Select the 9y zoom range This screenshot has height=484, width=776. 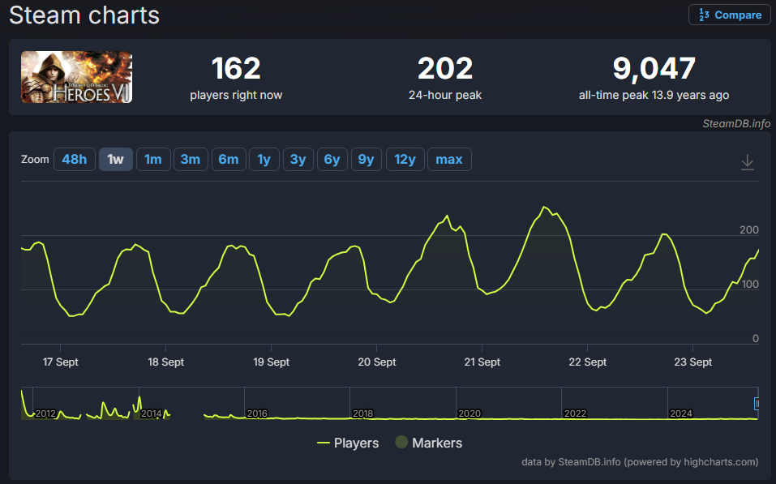367,160
